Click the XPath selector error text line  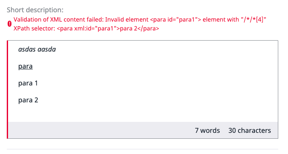(x=86, y=28)
